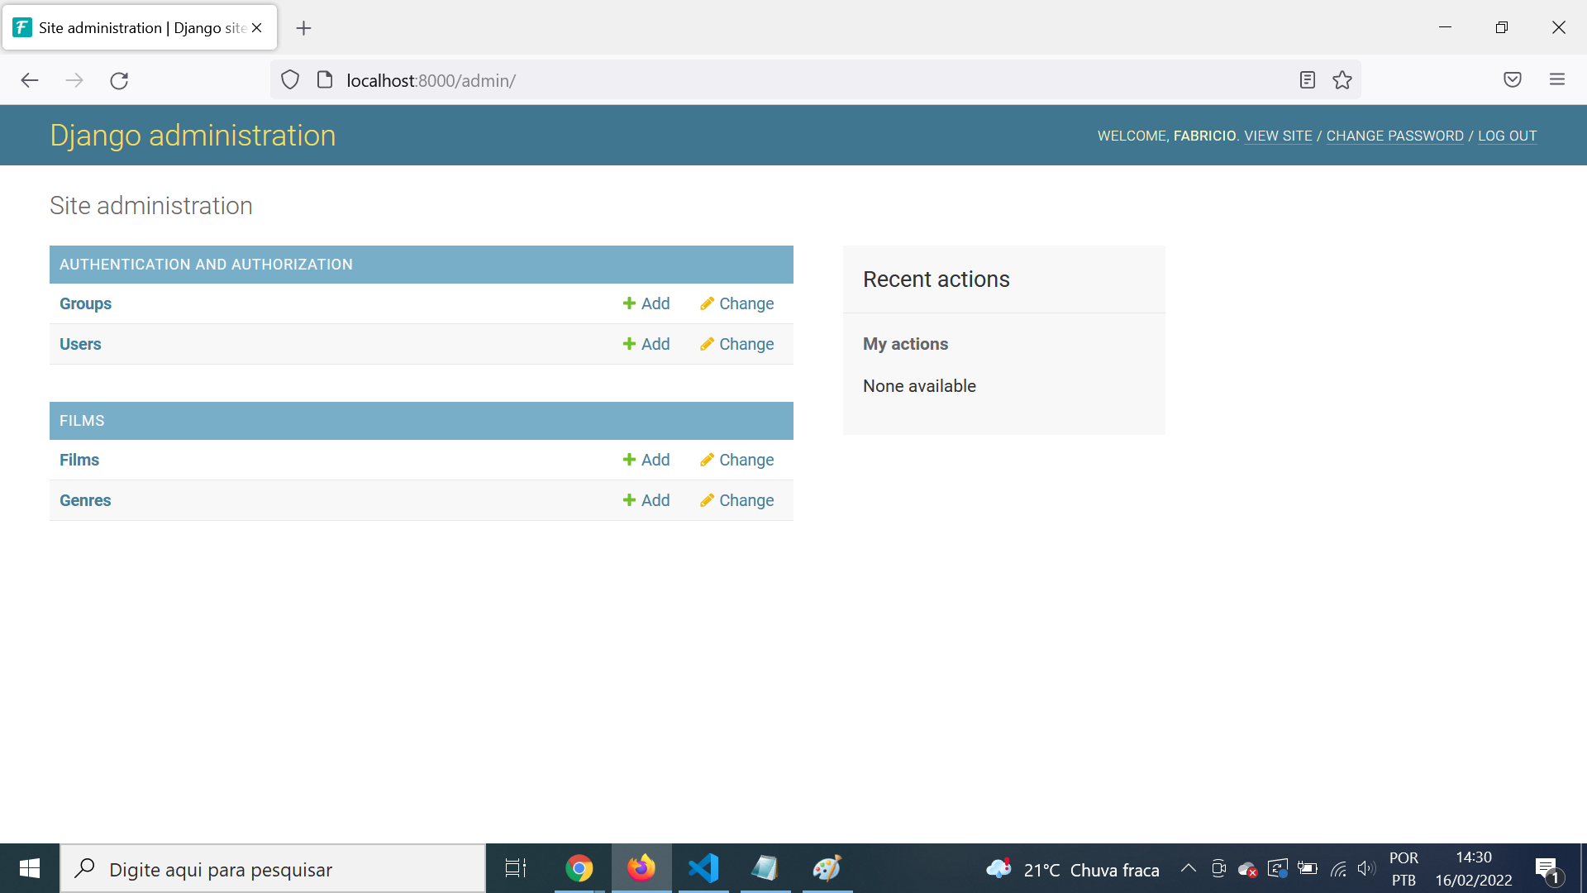
Task: Go back with the browser arrow
Action: (30, 80)
